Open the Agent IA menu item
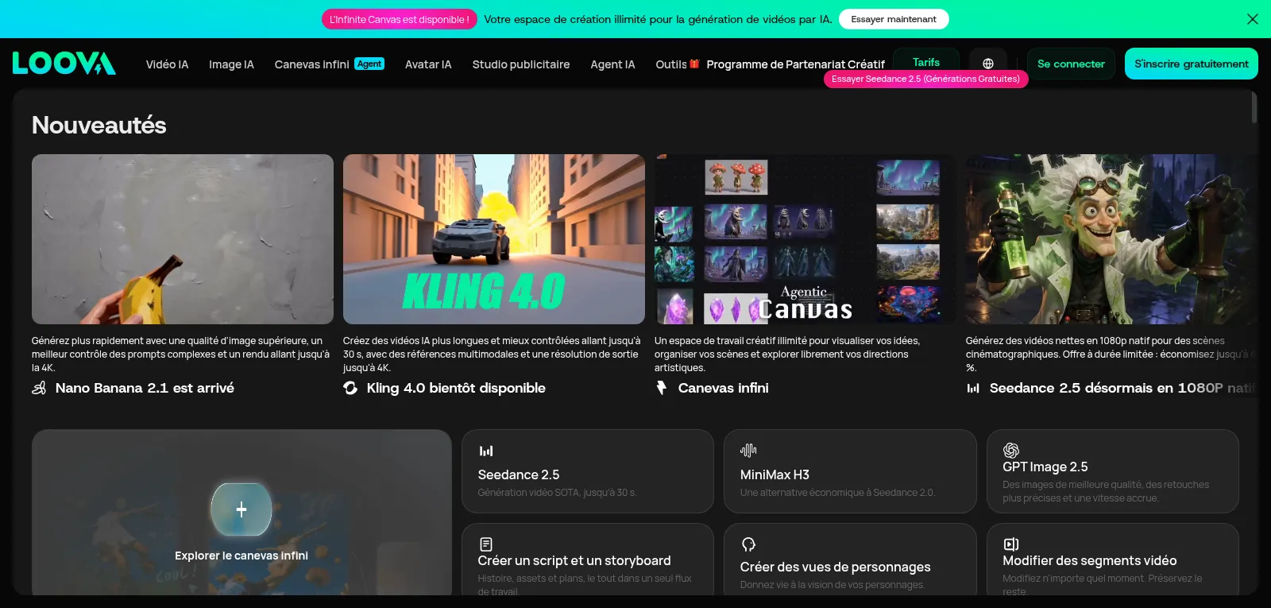The image size is (1271, 608). [x=612, y=64]
